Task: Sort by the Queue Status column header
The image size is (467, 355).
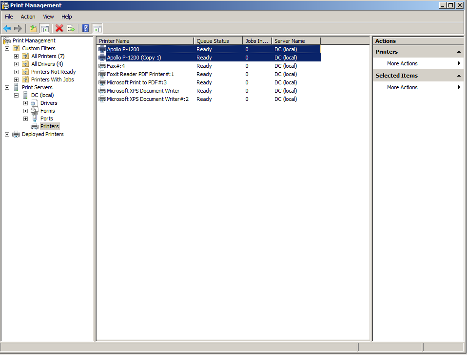Action: coord(218,41)
